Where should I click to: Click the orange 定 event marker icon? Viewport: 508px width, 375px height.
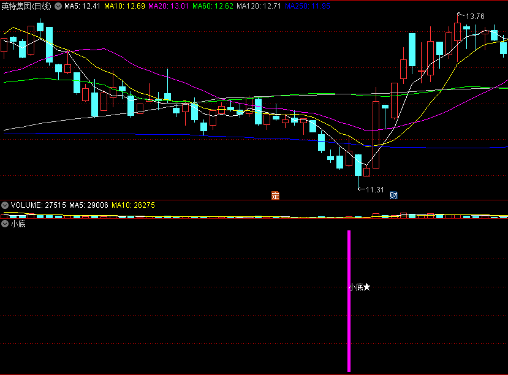[275, 195]
